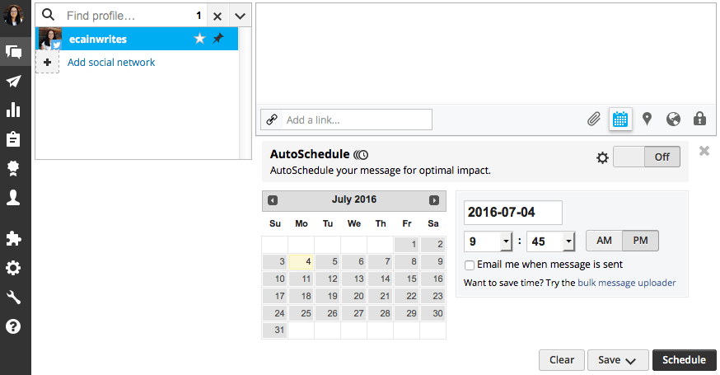Check Email me when message is sent

(470, 265)
